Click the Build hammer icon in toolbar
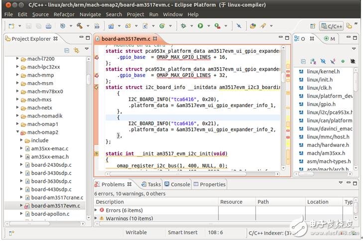Screen dimensions: 363x241 click(x=80, y=25)
